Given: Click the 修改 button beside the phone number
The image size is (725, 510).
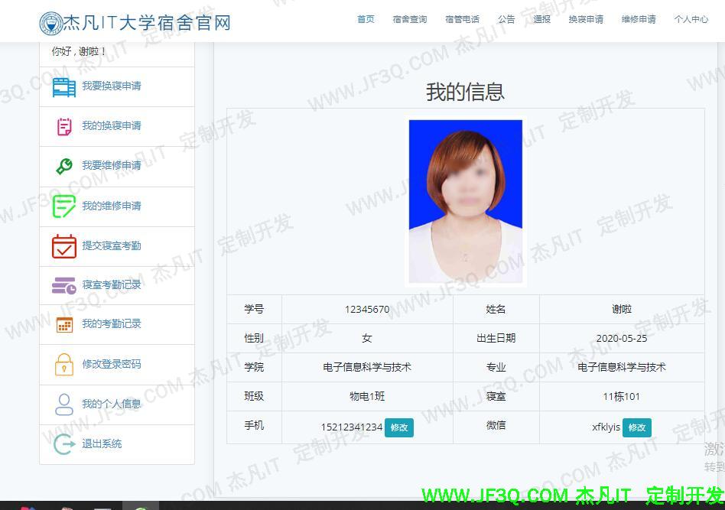Looking at the screenshot, I should point(398,428).
